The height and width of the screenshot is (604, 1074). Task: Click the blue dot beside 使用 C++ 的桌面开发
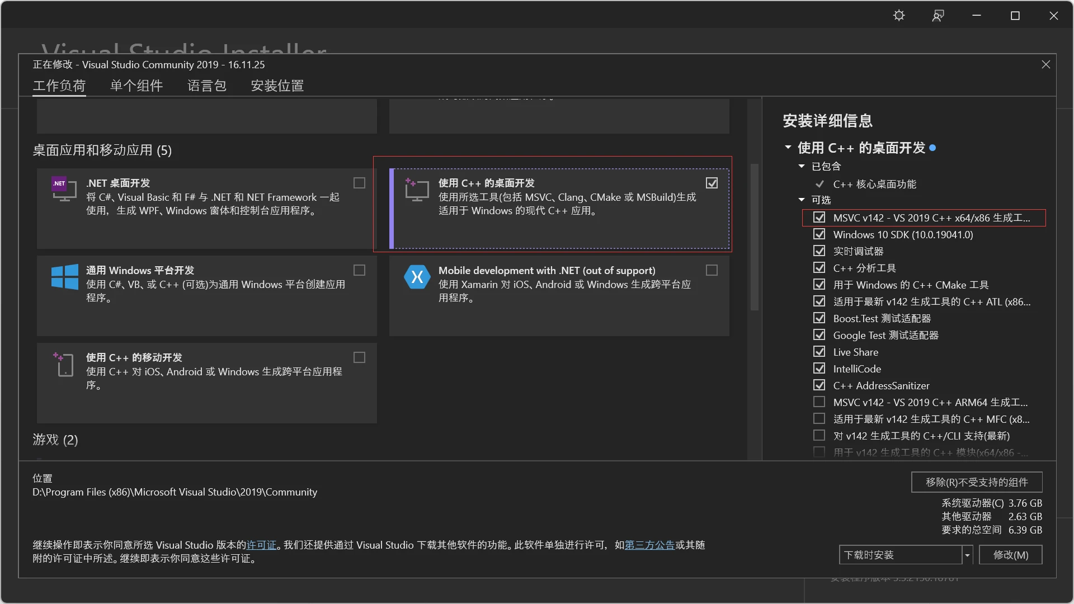pyautogui.click(x=932, y=148)
